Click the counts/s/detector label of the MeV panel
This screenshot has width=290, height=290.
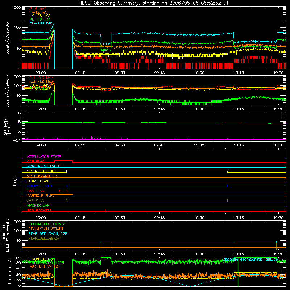click(7, 90)
